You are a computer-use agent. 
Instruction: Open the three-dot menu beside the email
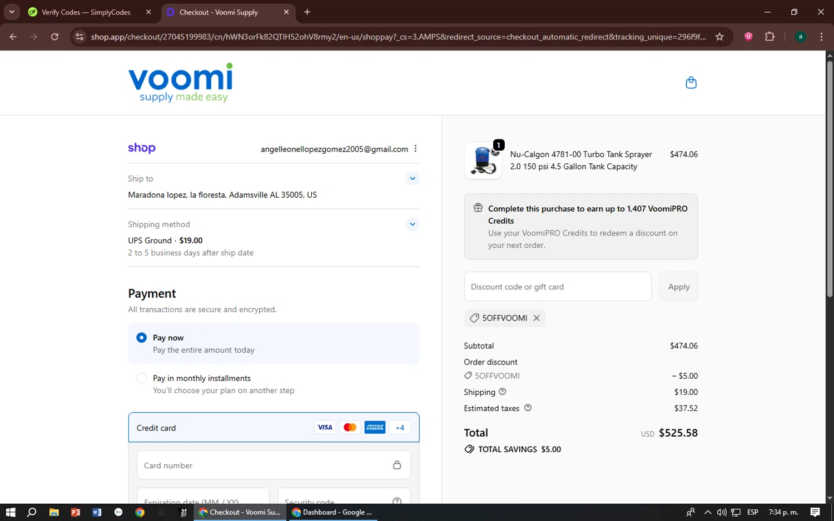[x=415, y=149]
